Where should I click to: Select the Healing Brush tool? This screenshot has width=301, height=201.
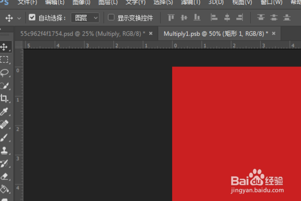(x=4, y=125)
